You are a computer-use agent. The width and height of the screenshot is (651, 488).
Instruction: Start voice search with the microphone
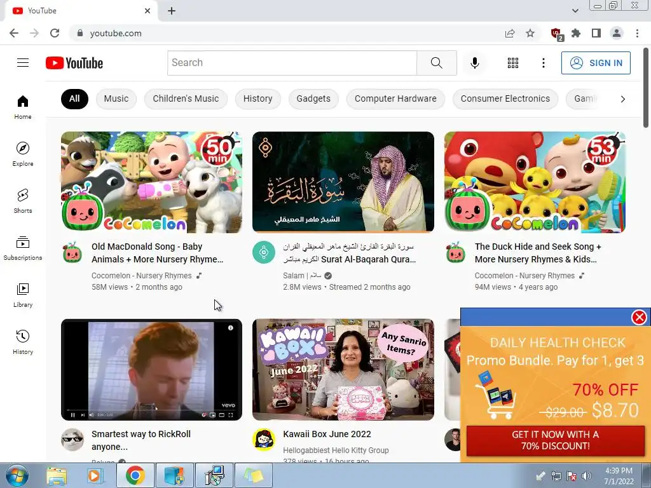pyautogui.click(x=474, y=63)
